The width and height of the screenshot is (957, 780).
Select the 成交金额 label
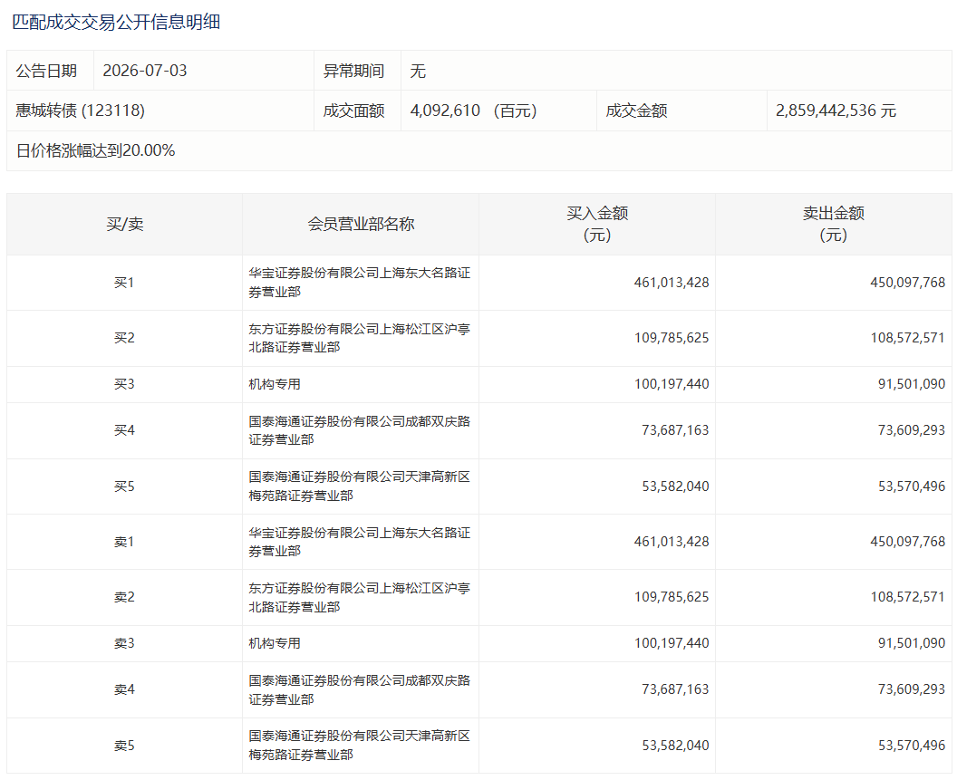tap(636, 111)
